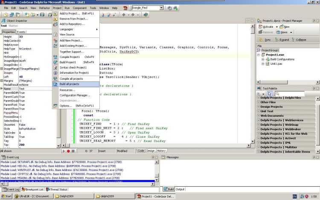The width and height of the screenshot is (320, 200).
Task: Click the Help contents book icon
Action: pyautogui.click(x=145, y=14)
